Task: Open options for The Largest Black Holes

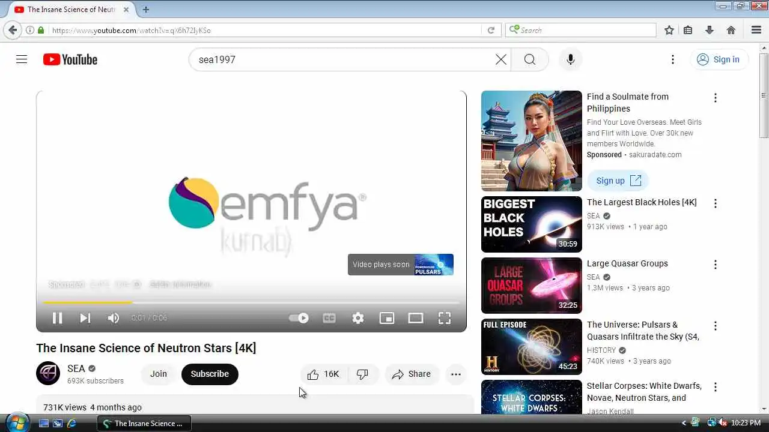Action: 715,203
